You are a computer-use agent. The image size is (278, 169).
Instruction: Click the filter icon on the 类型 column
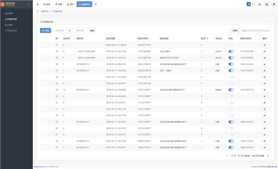coord(208,38)
